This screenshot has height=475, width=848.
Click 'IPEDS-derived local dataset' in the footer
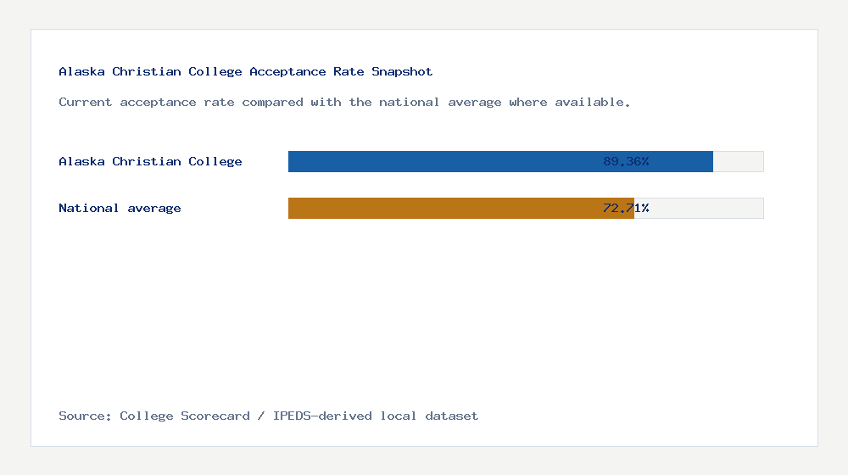pyautogui.click(x=376, y=416)
